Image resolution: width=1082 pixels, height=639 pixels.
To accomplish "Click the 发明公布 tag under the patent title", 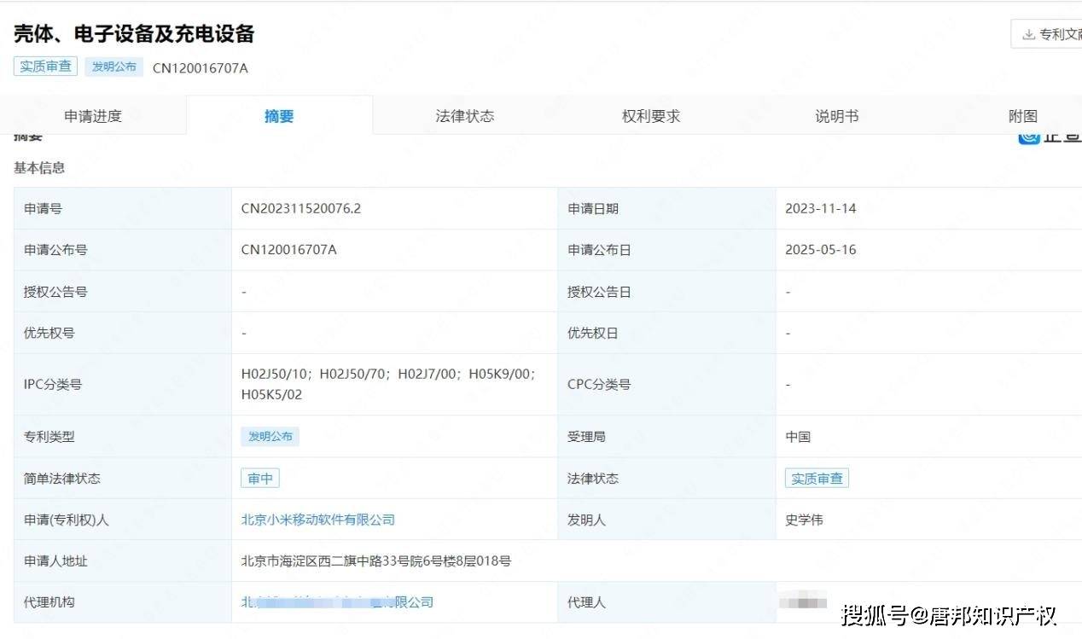I will 114,67.
